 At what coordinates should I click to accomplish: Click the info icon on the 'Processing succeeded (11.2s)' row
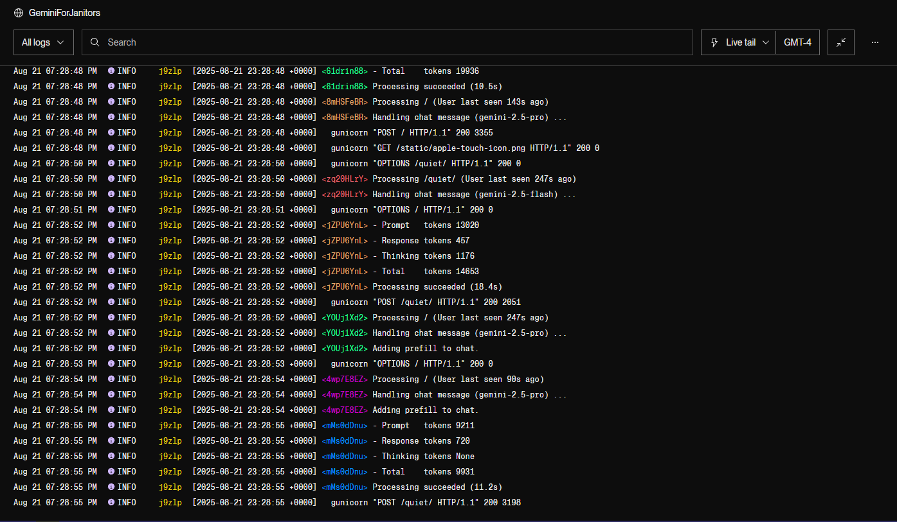pos(111,487)
